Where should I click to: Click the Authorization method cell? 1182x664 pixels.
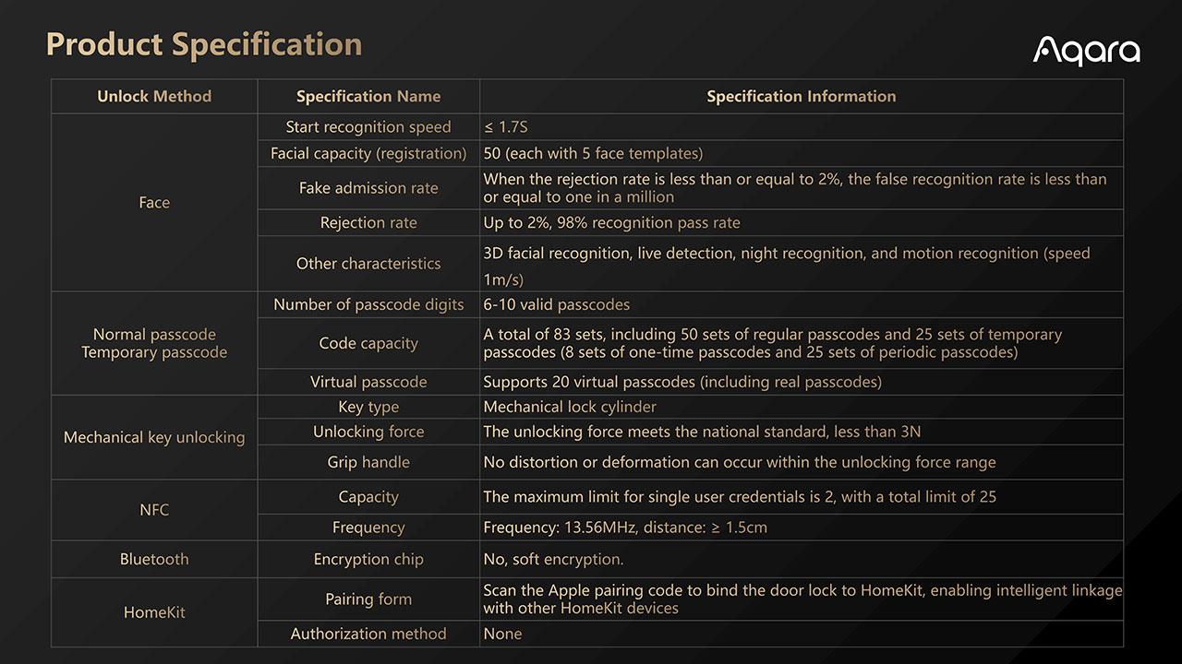(368, 634)
